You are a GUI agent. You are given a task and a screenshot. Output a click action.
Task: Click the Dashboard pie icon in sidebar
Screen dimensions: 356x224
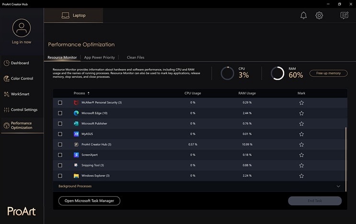[6, 63]
